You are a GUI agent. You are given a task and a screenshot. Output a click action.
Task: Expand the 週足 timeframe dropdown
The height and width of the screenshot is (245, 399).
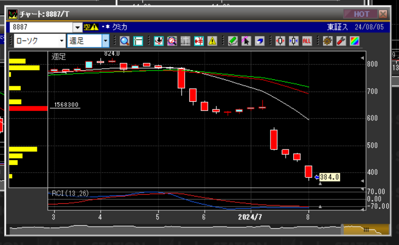(106, 41)
